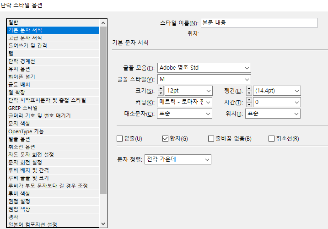
Task: Select 루비 배치 및 간격 item
Action: pos(53,170)
